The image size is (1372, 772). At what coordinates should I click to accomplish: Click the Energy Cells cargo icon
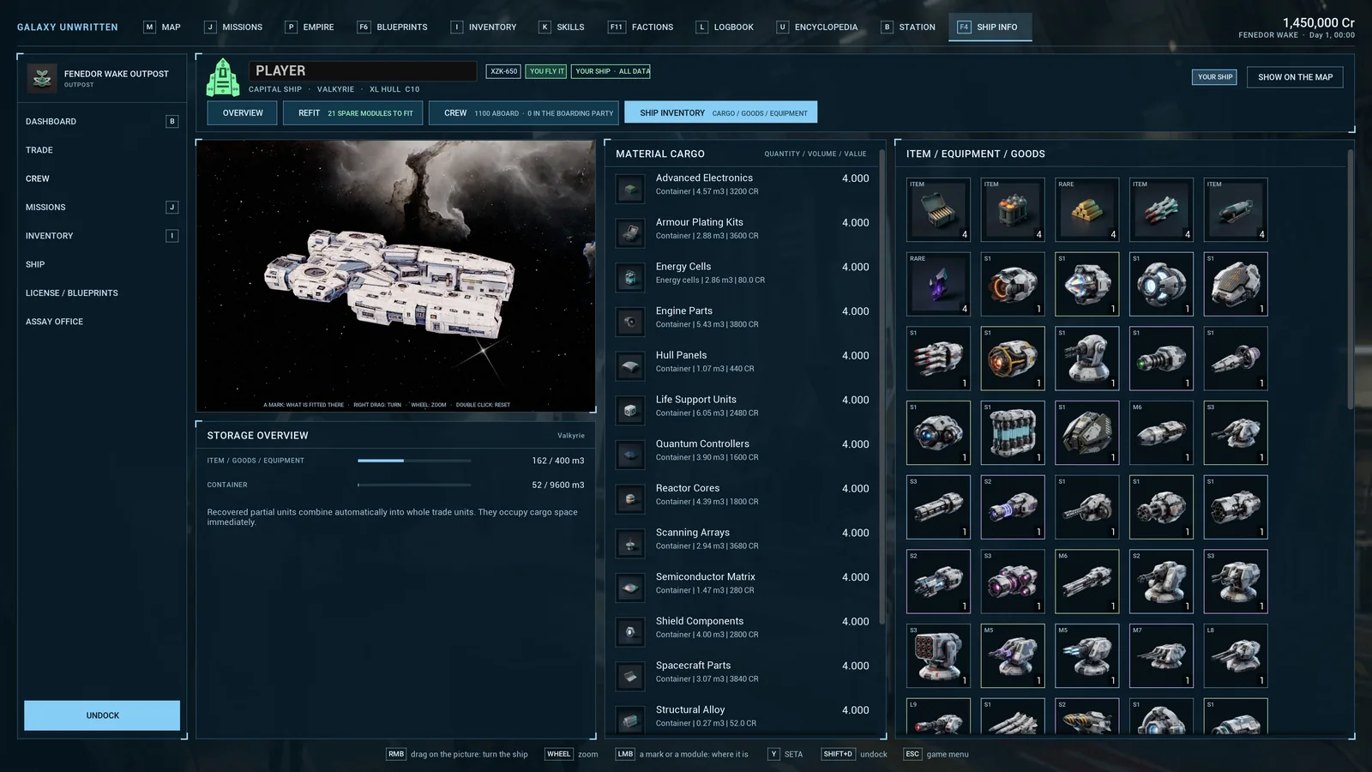630,277
